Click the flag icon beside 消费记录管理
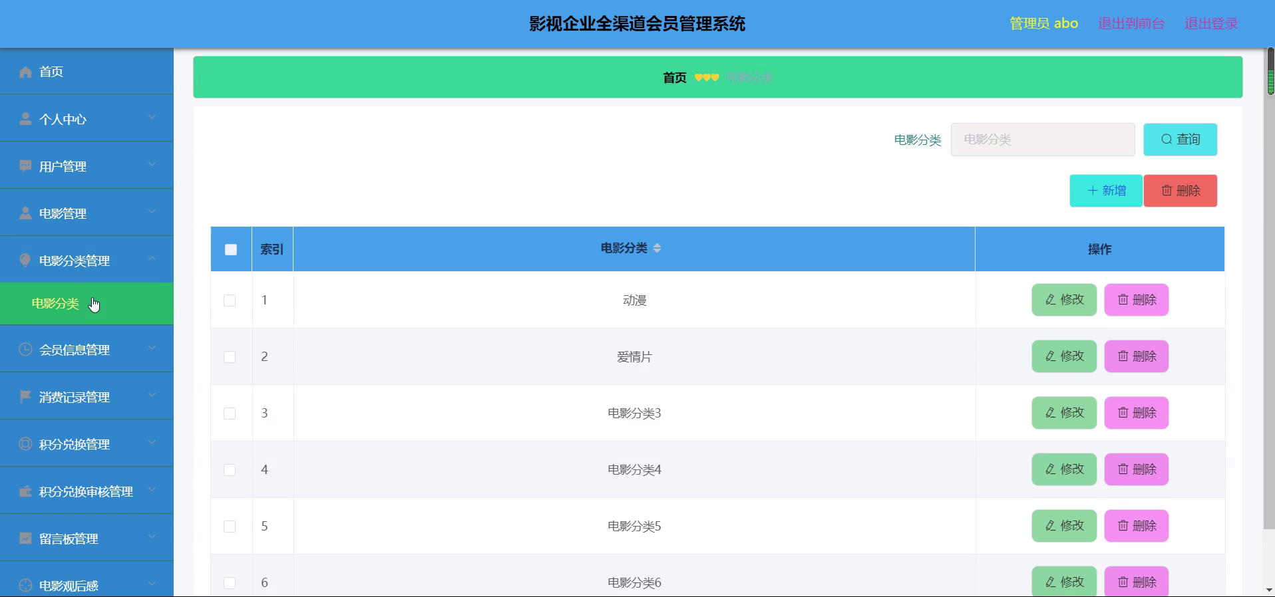1275x597 pixels. (25, 397)
